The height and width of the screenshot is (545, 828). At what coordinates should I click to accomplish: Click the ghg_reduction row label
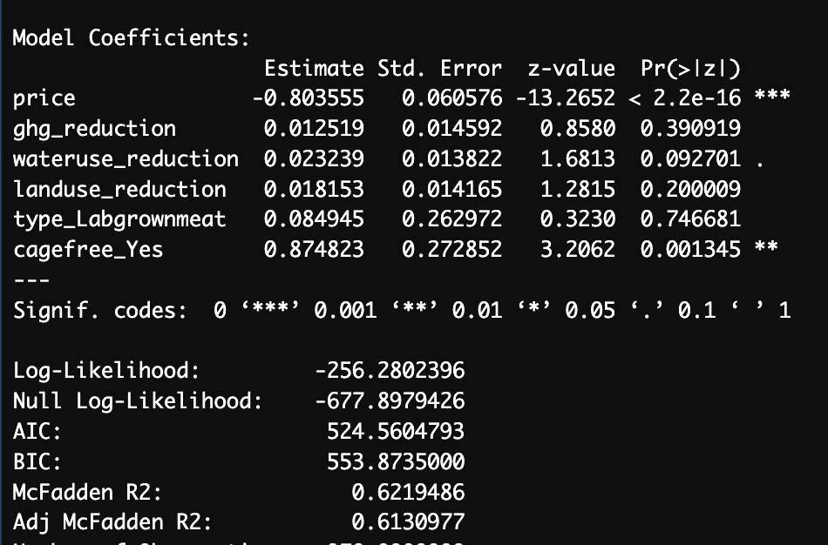click(x=94, y=129)
